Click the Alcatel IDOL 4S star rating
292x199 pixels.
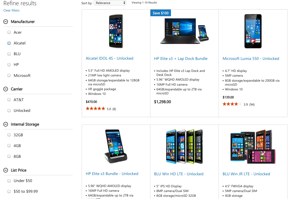95,109
